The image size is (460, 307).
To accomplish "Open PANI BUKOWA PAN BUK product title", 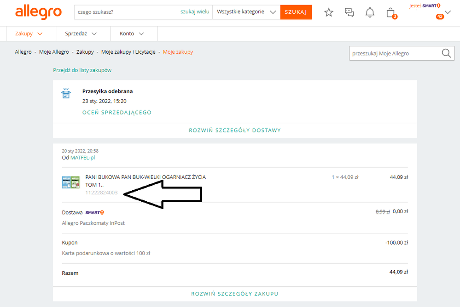I will (x=146, y=181).
